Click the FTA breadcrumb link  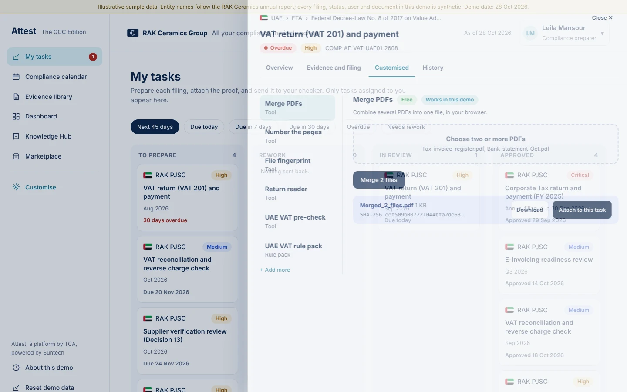[297, 18]
